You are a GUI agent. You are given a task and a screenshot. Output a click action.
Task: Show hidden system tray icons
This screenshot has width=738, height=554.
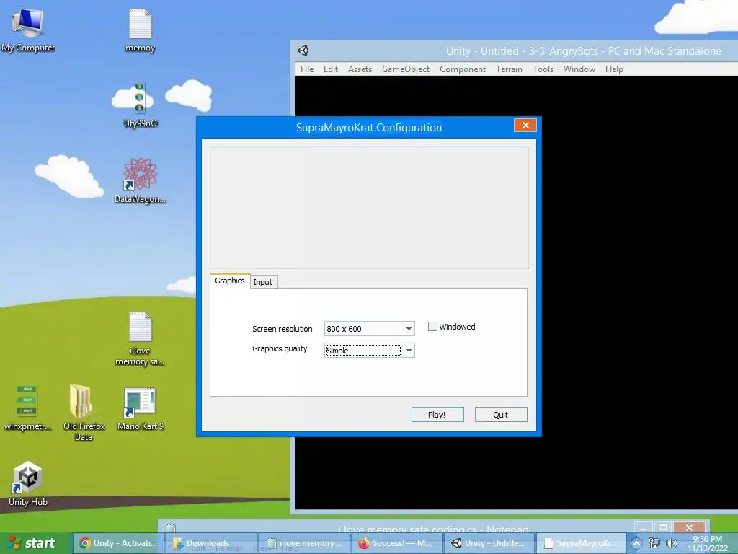(x=636, y=544)
